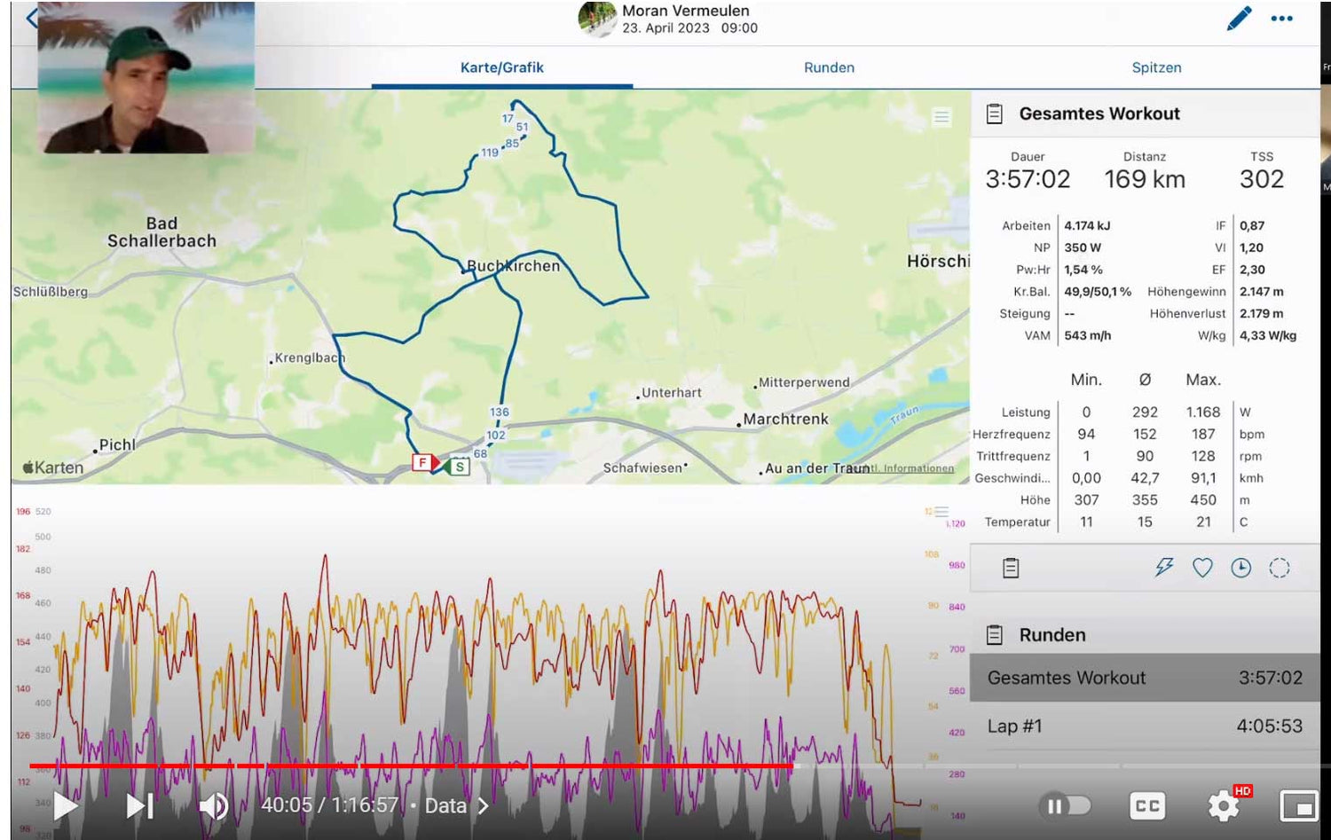Click the dashed circle icon
The image size is (1331, 840).
pos(1279,568)
